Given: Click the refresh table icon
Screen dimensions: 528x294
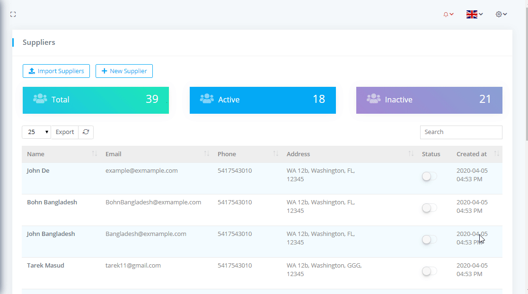Looking at the screenshot, I should pos(86,132).
